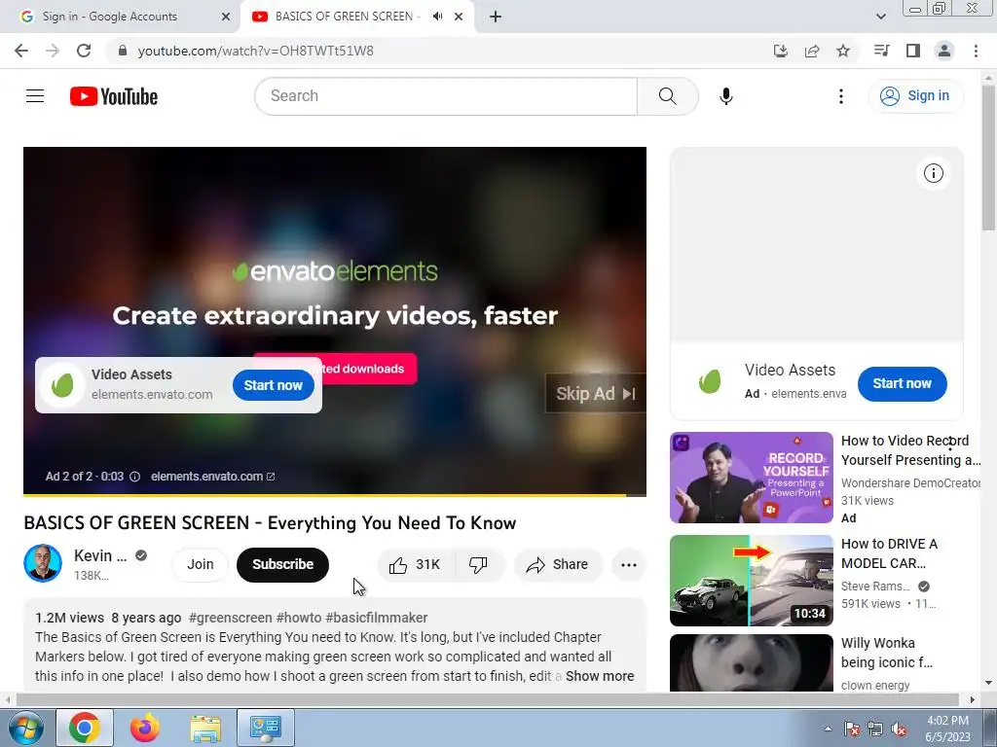Open elements.envato.com link in player
This screenshot has height=747, width=997.
(x=212, y=477)
